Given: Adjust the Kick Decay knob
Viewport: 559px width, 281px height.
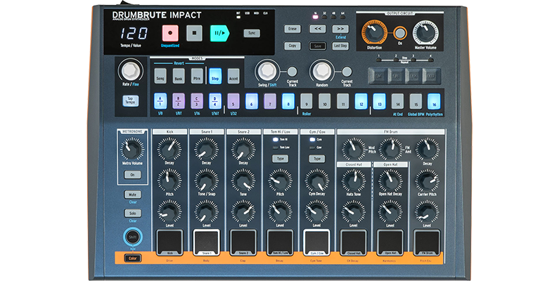Looking at the screenshot, I should coord(169,149).
